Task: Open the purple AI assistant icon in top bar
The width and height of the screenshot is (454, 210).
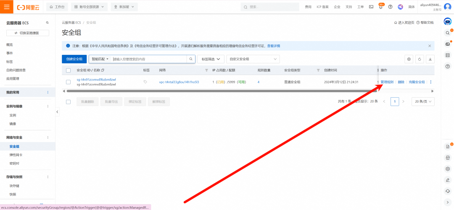Action: click(x=401, y=7)
